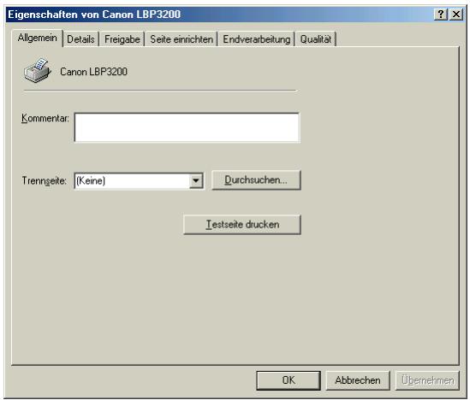Click the dialog title bar text

tap(94, 15)
